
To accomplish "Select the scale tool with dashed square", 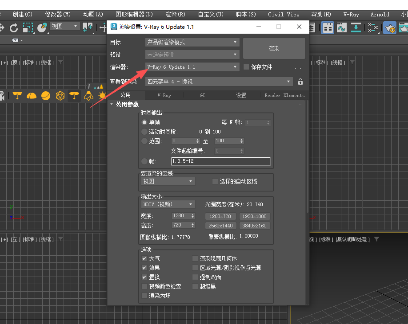I will (28, 27).
